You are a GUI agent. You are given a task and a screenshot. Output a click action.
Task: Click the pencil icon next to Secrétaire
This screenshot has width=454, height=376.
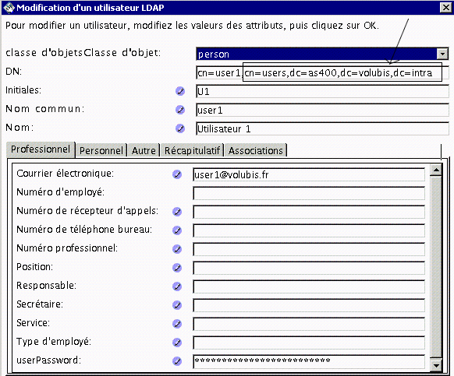coord(177,305)
